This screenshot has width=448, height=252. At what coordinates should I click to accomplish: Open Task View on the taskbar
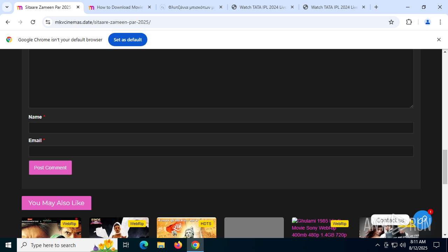(x=126, y=245)
